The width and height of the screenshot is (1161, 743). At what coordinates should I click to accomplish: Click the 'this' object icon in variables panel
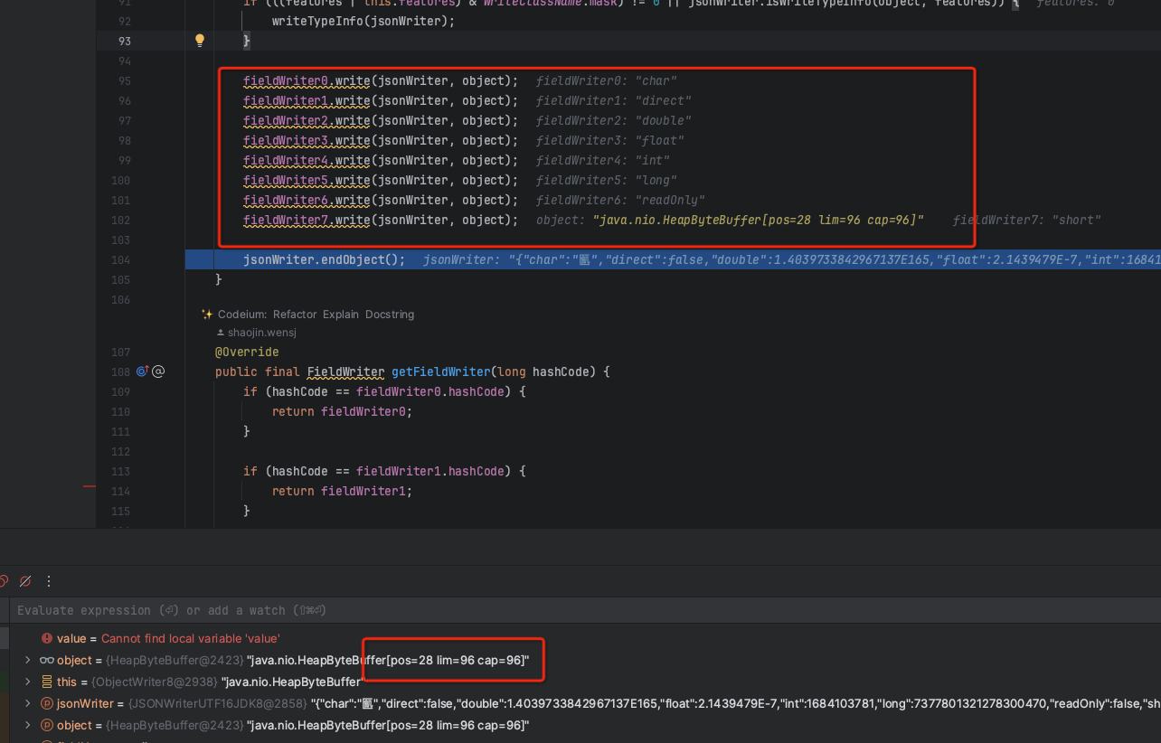[46, 682]
